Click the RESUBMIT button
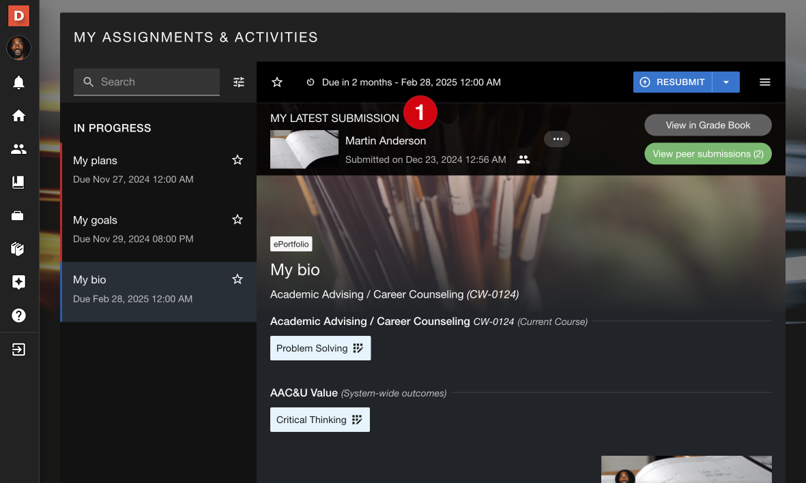The image size is (806, 483). (672, 82)
